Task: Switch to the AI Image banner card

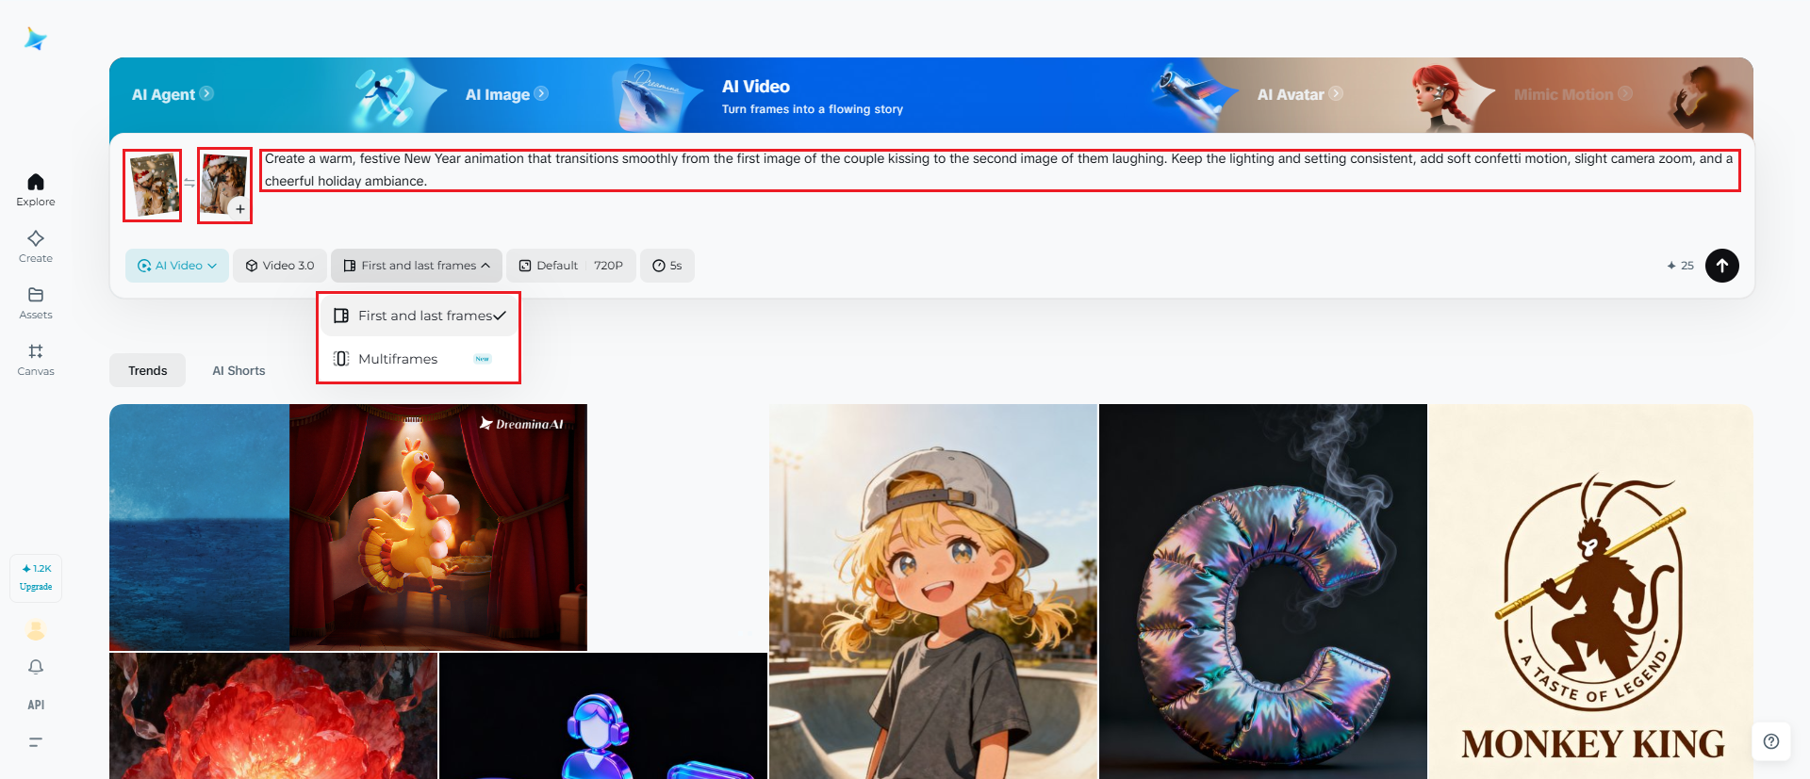Action: tap(506, 94)
